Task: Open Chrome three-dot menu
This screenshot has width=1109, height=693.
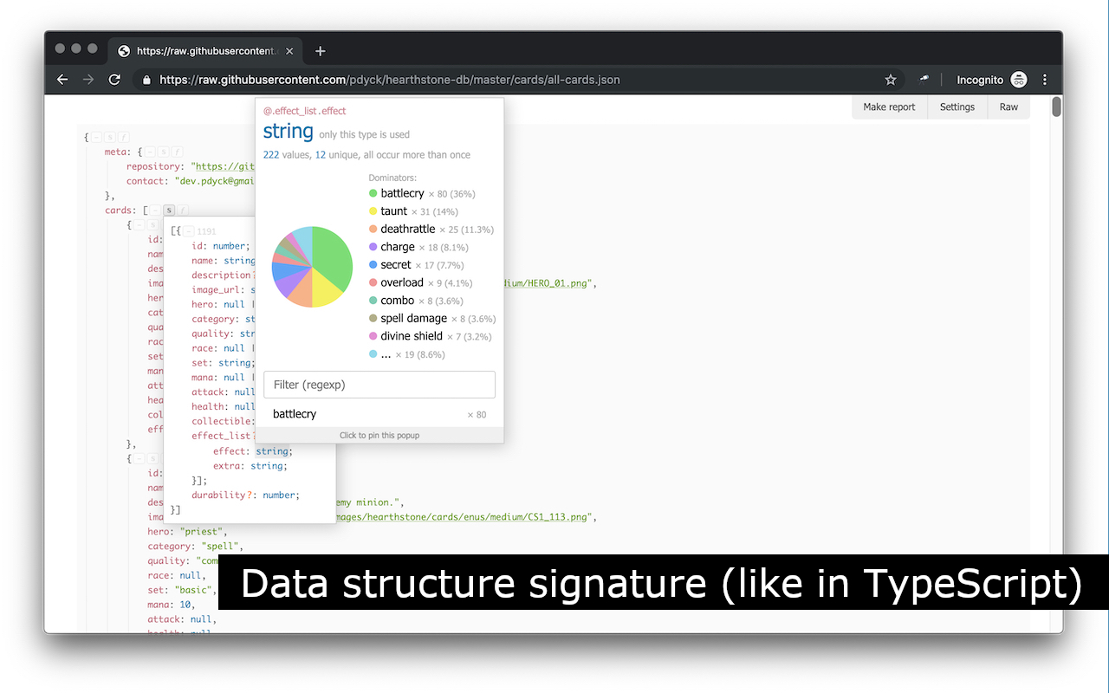Action: (x=1045, y=80)
